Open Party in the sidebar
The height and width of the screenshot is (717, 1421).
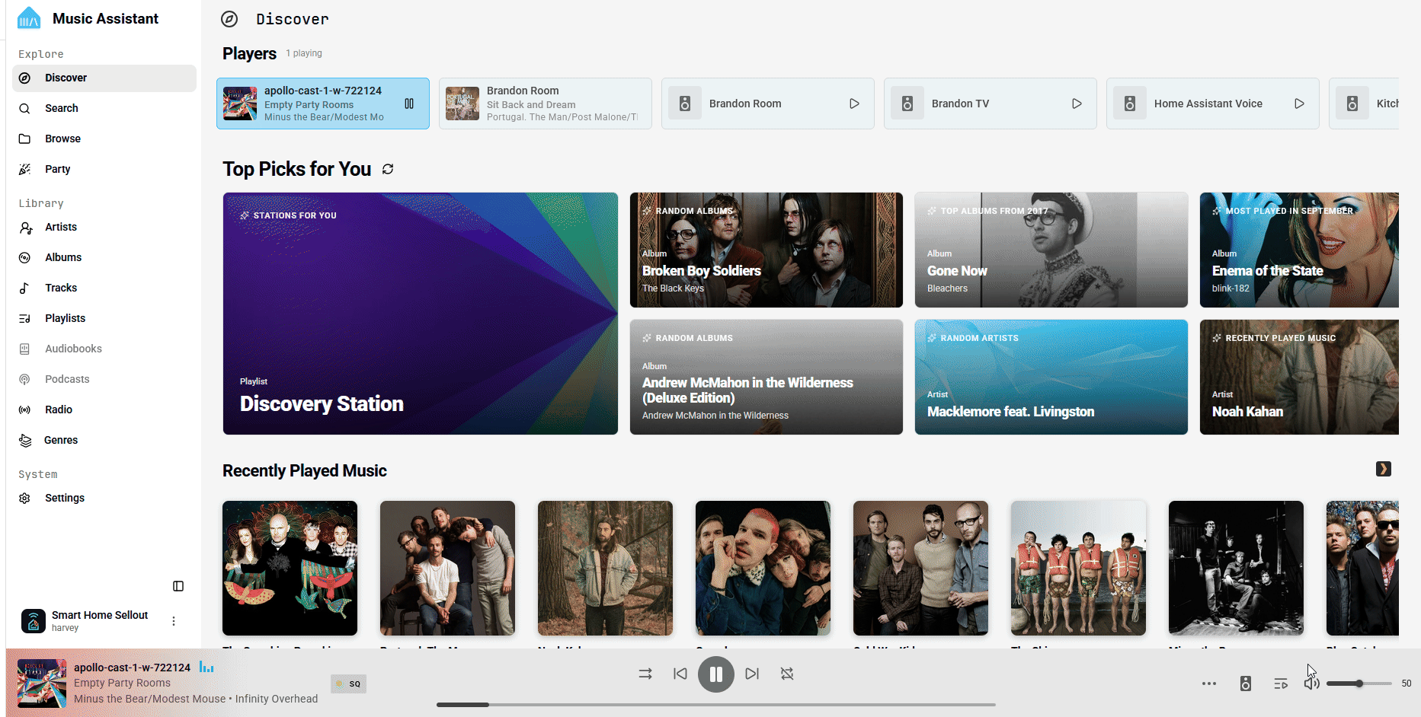pos(104,169)
